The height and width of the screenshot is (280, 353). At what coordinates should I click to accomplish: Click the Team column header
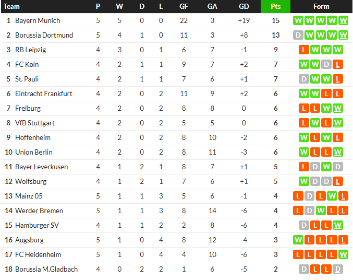tap(11, 6)
